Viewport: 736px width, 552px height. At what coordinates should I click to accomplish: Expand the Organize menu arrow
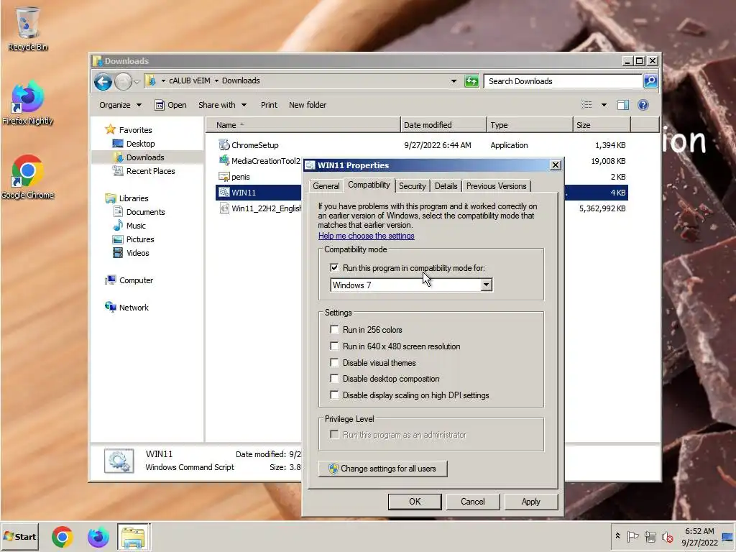click(x=139, y=105)
